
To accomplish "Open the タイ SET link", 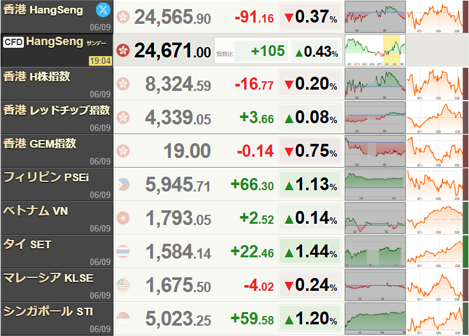I will click(27, 244).
